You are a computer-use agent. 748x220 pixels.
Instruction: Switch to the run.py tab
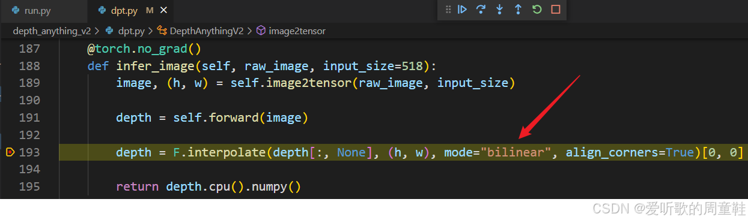point(37,11)
